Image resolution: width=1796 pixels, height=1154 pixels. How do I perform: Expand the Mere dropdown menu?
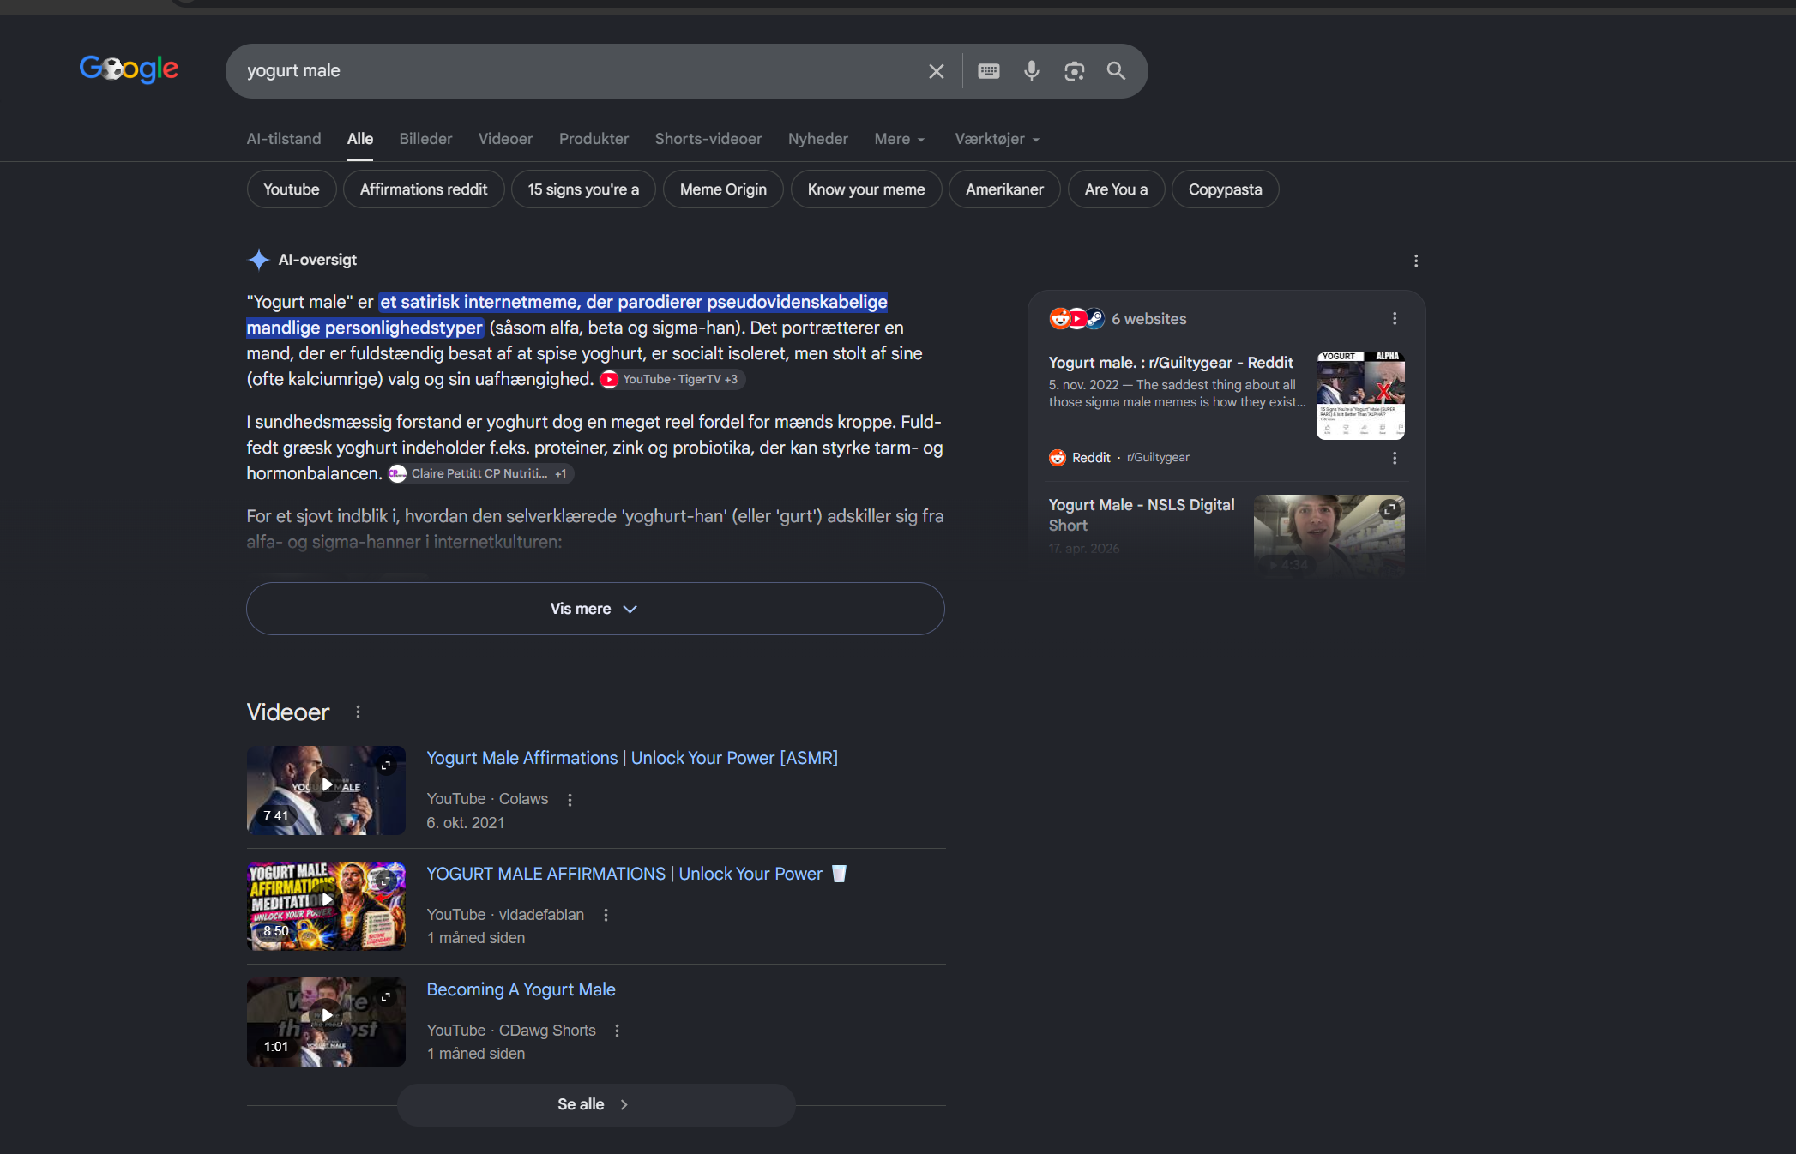(899, 139)
